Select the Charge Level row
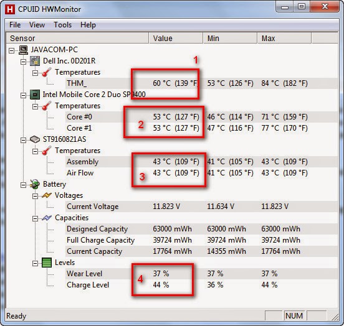Image resolution: width=344 pixels, height=326 pixels. pyautogui.click(x=201, y=285)
